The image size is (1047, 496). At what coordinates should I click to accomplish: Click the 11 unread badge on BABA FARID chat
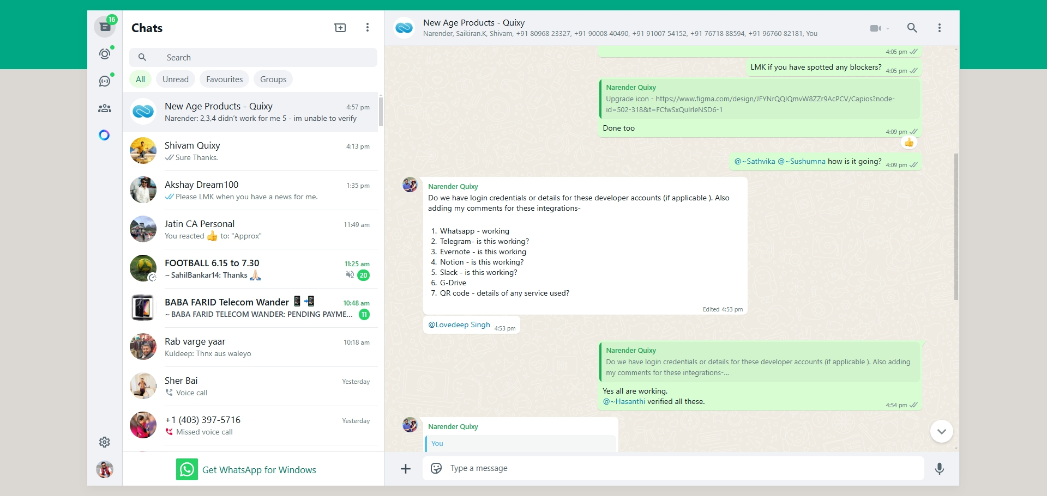pyautogui.click(x=364, y=315)
